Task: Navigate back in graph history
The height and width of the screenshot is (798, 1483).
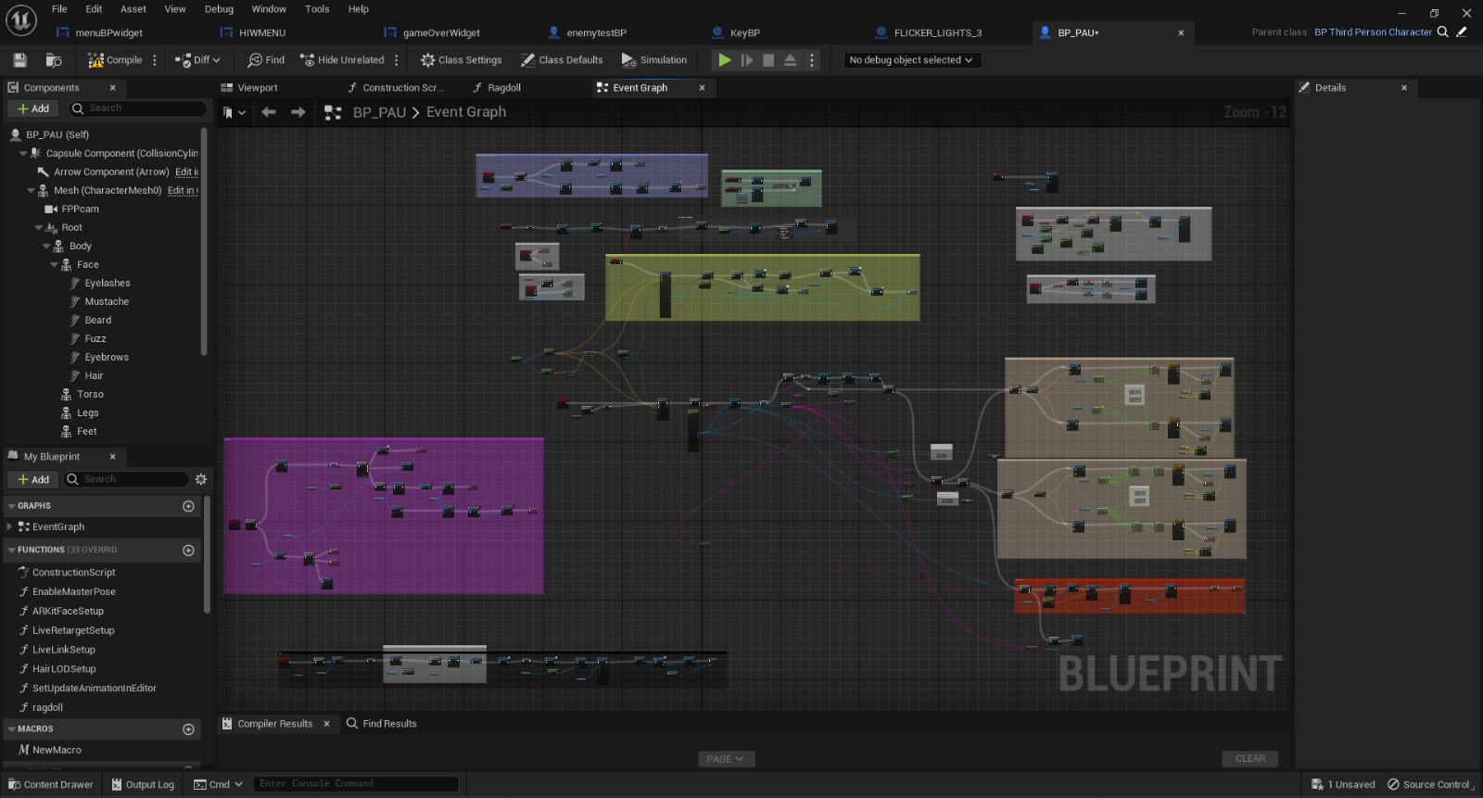Action: pyautogui.click(x=269, y=112)
